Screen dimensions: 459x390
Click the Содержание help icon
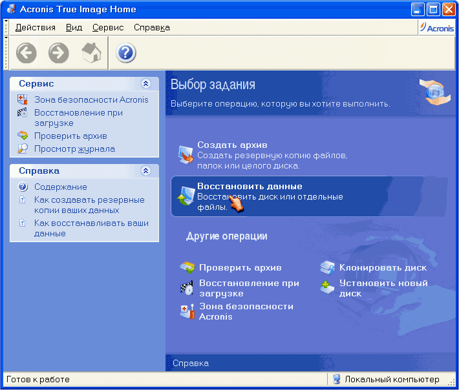pos(23,187)
